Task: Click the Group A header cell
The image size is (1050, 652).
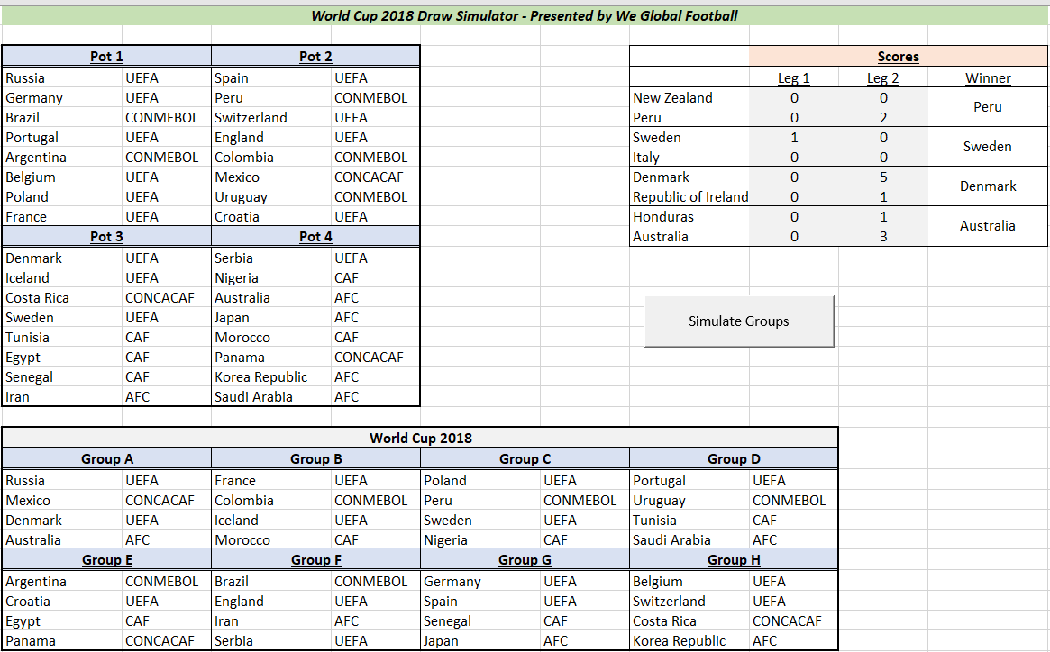Action: point(106,459)
